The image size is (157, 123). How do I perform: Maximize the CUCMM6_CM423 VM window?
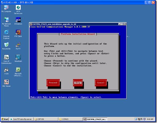click(122, 24)
